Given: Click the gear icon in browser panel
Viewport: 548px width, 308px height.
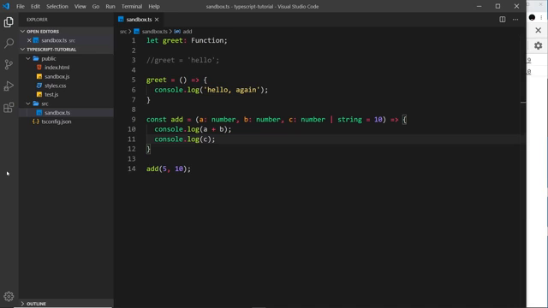Looking at the screenshot, I should [539, 45].
